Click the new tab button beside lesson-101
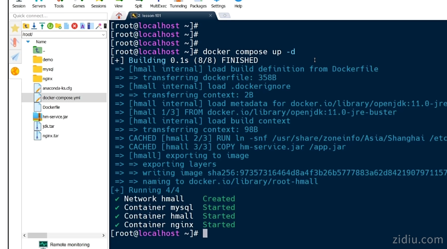This screenshot has width=447, height=249. [224, 16]
